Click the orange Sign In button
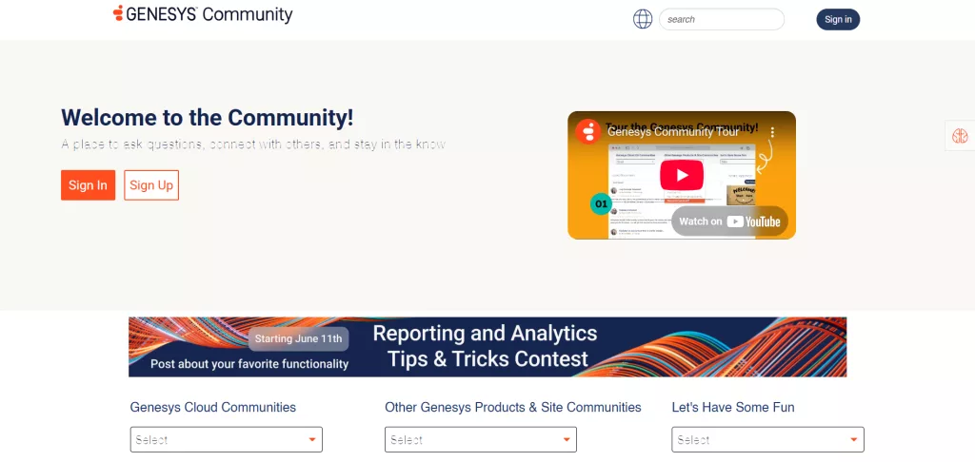This screenshot has height=462, width=975. pos(88,185)
